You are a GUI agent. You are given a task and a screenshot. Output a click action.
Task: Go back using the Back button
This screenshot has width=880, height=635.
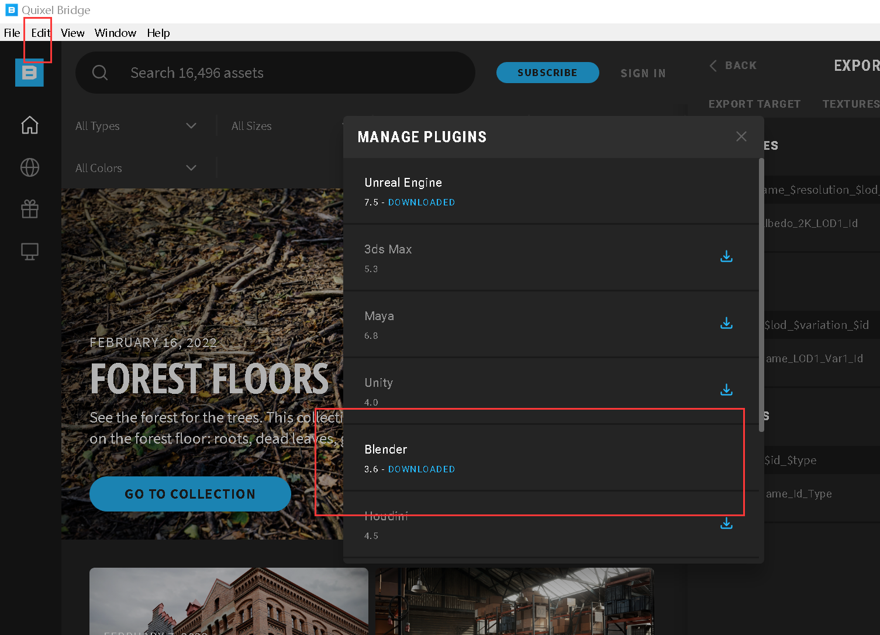tap(733, 66)
